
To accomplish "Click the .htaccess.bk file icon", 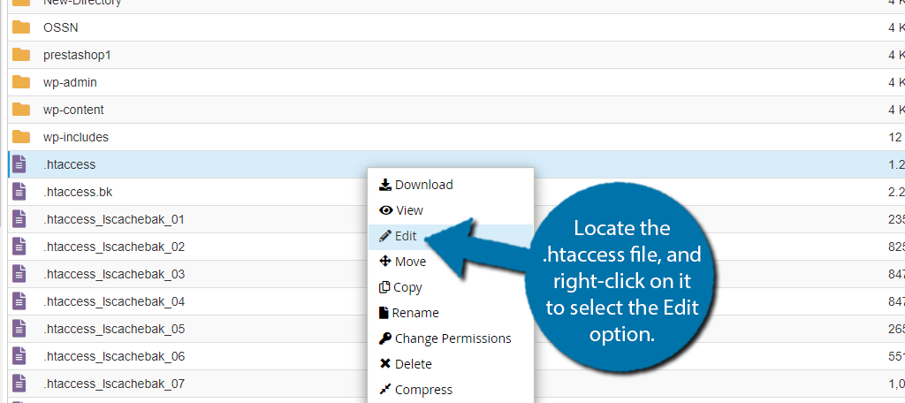I will click(19, 192).
